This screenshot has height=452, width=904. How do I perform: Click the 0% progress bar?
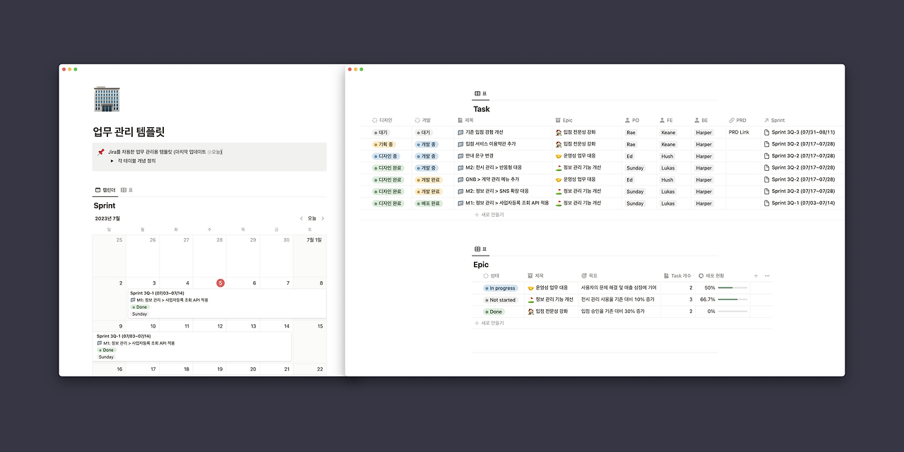click(x=732, y=311)
